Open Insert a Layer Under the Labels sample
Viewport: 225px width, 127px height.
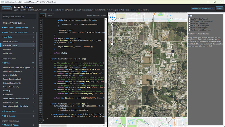tap(18, 106)
